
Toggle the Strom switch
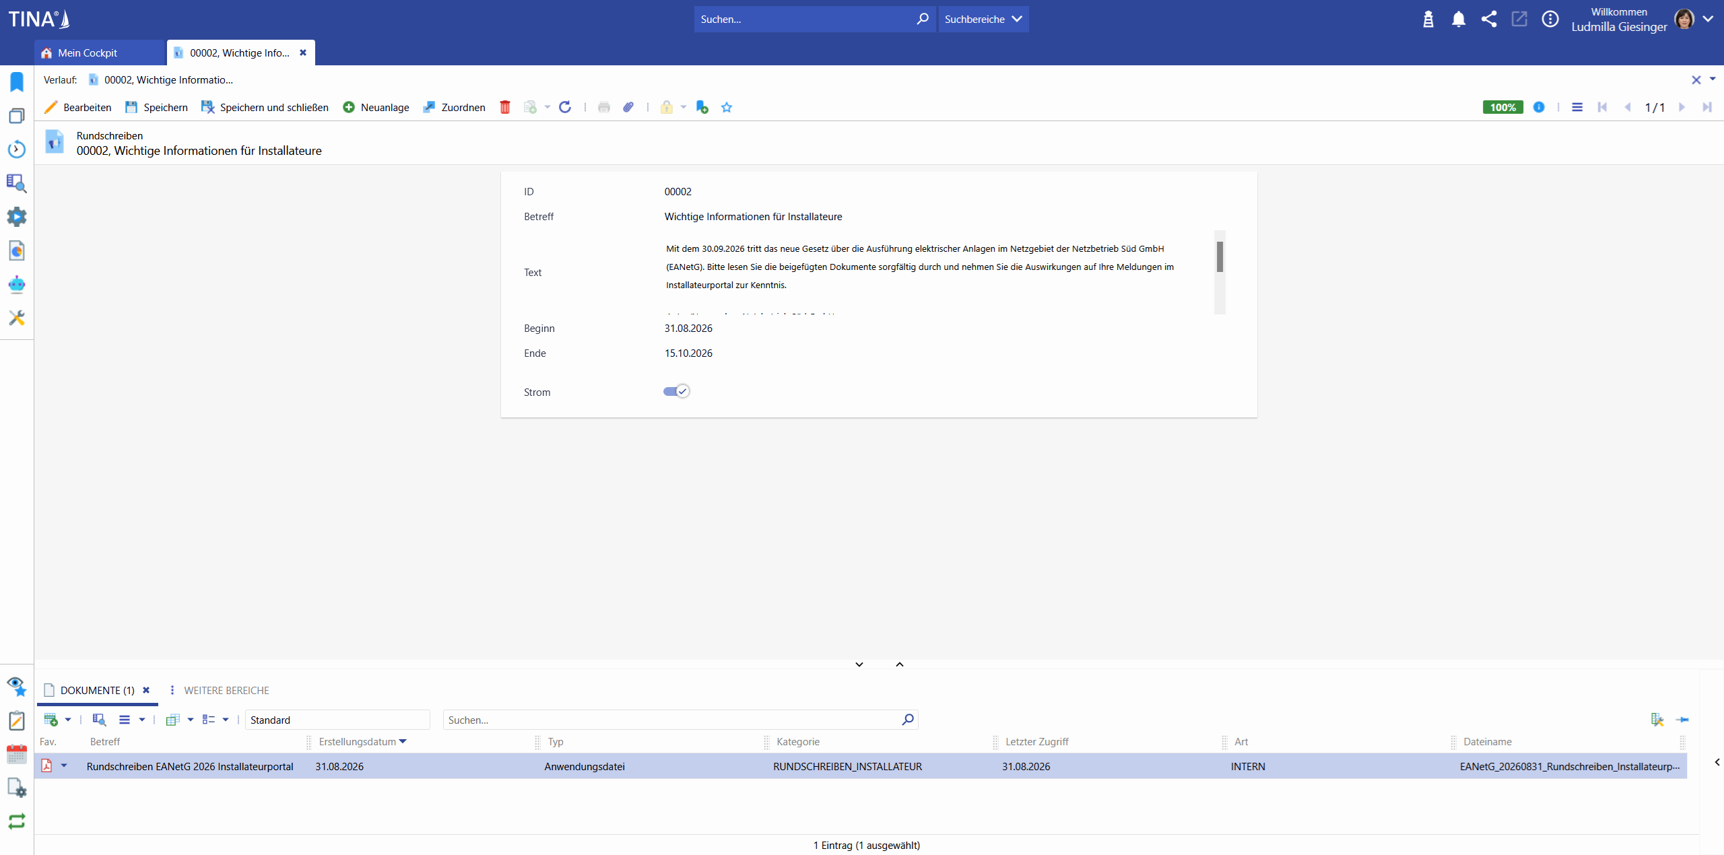[x=676, y=391]
